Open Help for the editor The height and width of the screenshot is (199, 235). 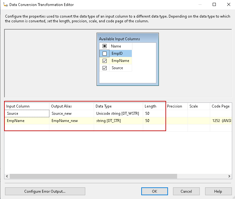click(218, 191)
